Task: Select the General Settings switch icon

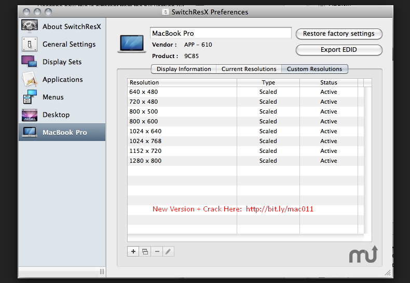Action: click(30, 44)
